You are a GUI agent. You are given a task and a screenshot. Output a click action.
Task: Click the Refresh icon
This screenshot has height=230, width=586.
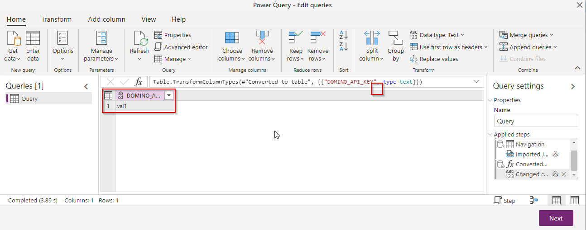[x=139, y=38]
